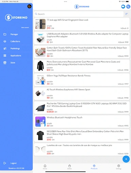This screenshot has width=131, height=173.
Task: Open Mens Overcoats product thumbnail
Action: coord(40,66)
